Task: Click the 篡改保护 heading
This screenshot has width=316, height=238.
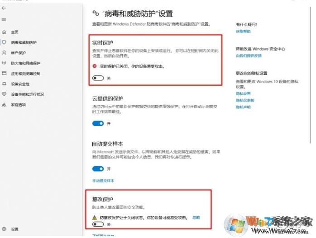Action: tap(103, 199)
